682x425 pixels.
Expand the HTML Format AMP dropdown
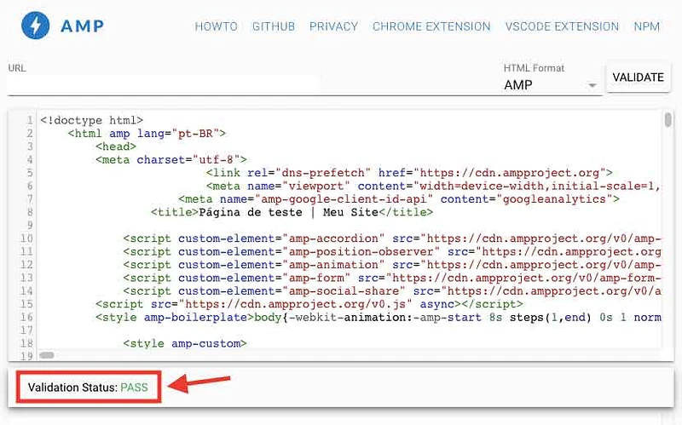click(x=550, y=84)
